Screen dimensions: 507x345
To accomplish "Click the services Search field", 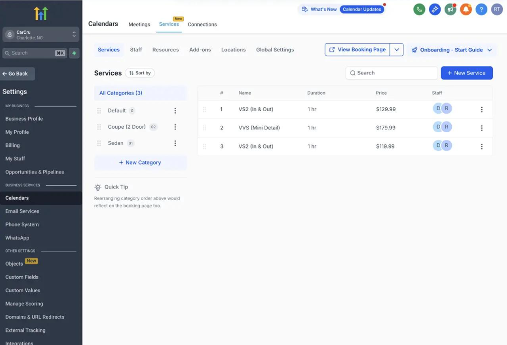I will click(391, 73).
